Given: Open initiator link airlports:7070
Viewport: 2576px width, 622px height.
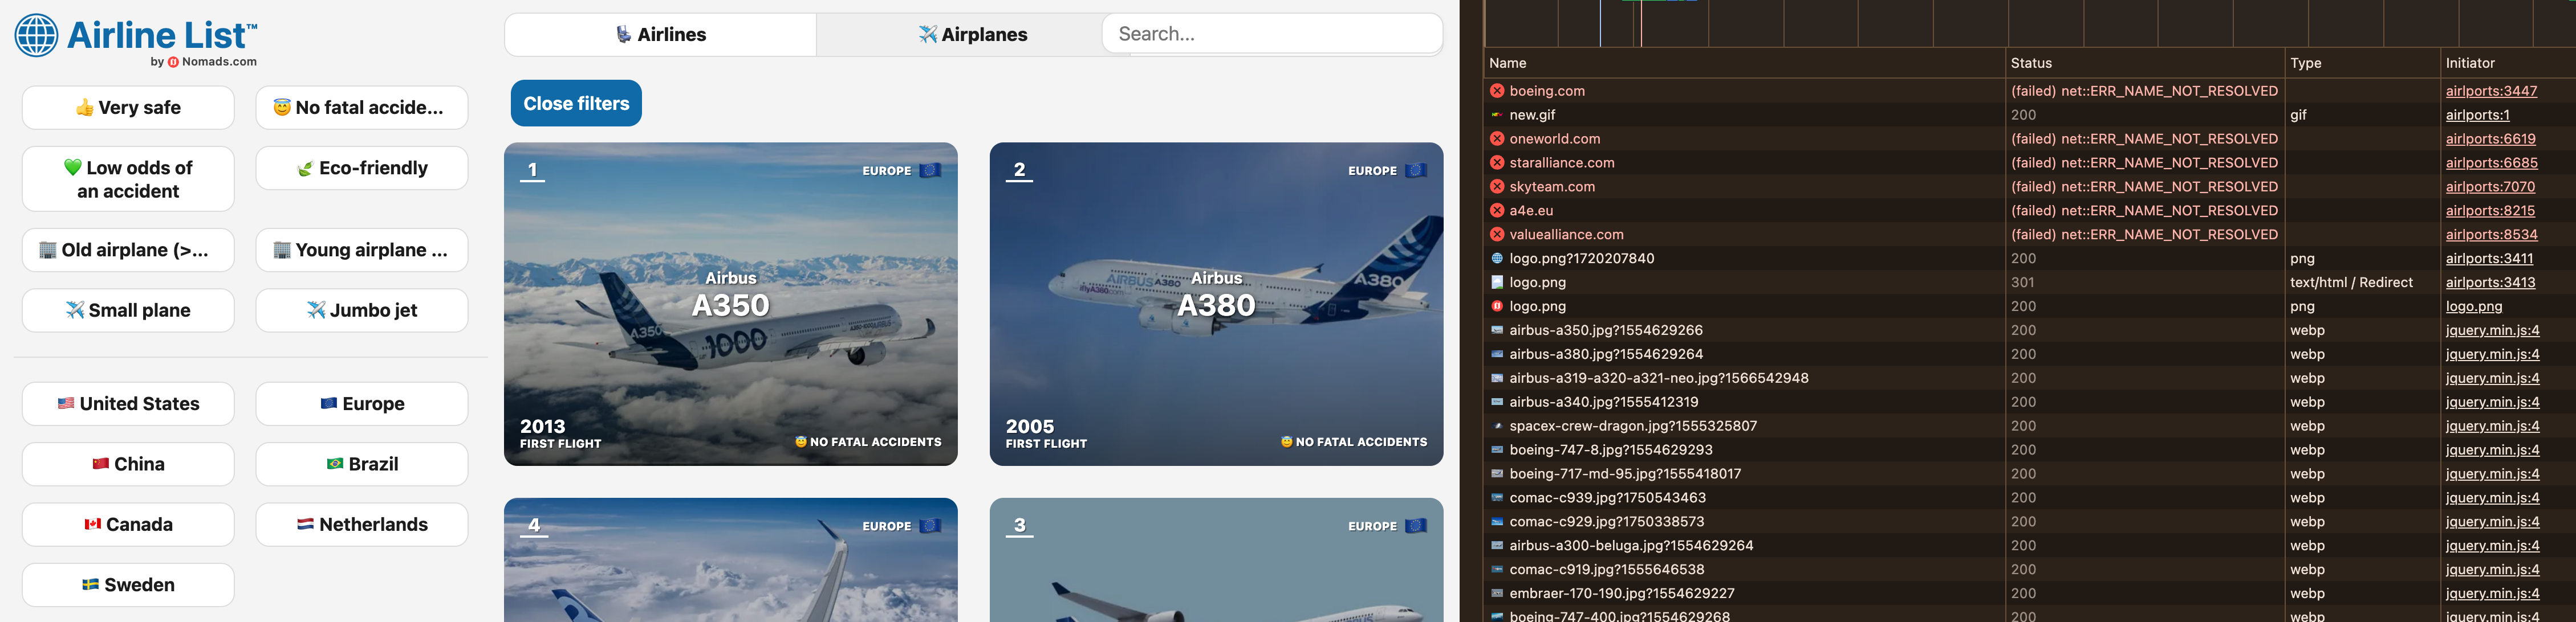Looking at the screenshot, I should [x=2491, y=187].
